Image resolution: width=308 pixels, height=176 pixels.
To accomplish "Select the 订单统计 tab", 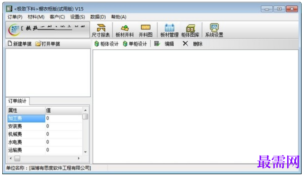I will click(17, 101).
